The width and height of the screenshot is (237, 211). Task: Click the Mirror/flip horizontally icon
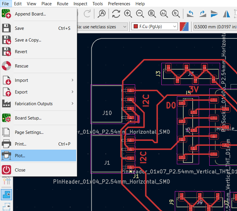point(226,13)
